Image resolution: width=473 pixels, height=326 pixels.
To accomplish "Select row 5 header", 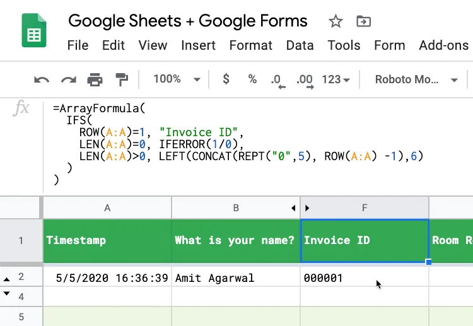I will 21,317.
